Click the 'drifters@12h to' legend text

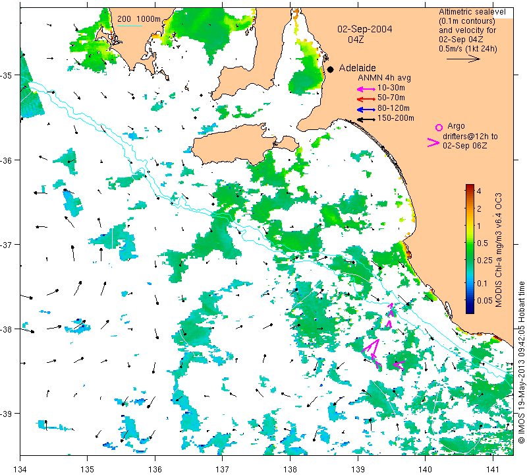tap(470, 137)
